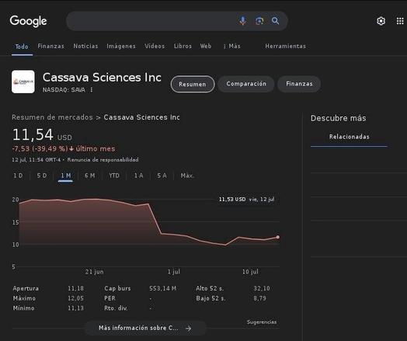The width and height of the screenshot is (407, 341).
Task: Select the Finanzas chip beside Comparación
Action: 299,84
